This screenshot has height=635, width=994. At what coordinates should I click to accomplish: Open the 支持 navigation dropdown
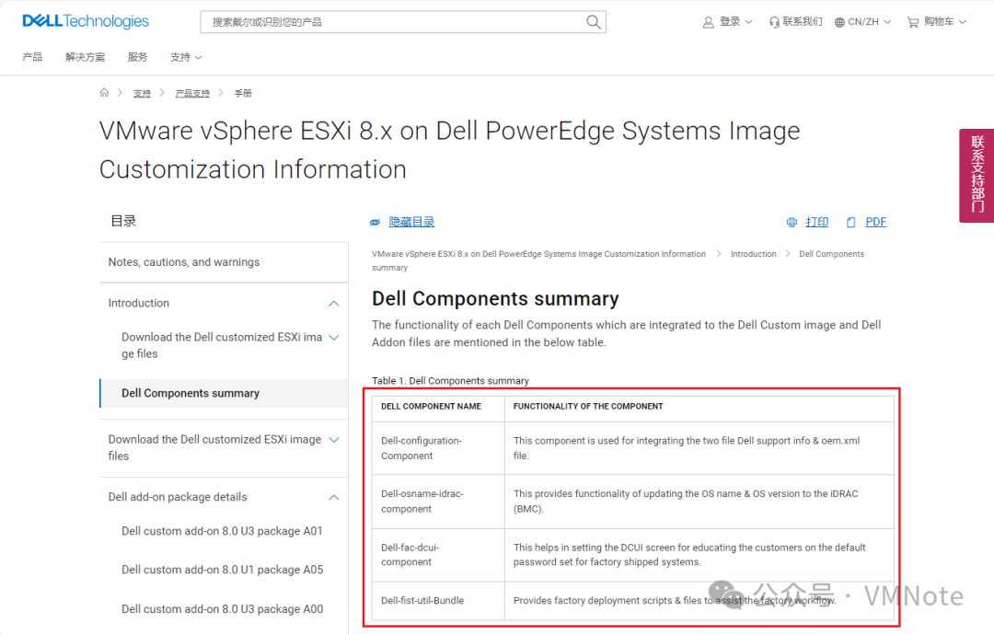[x=185, y=57]
